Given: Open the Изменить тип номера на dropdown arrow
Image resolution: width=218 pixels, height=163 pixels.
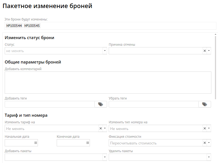Looking at the screenshot, I should point(209,128).
